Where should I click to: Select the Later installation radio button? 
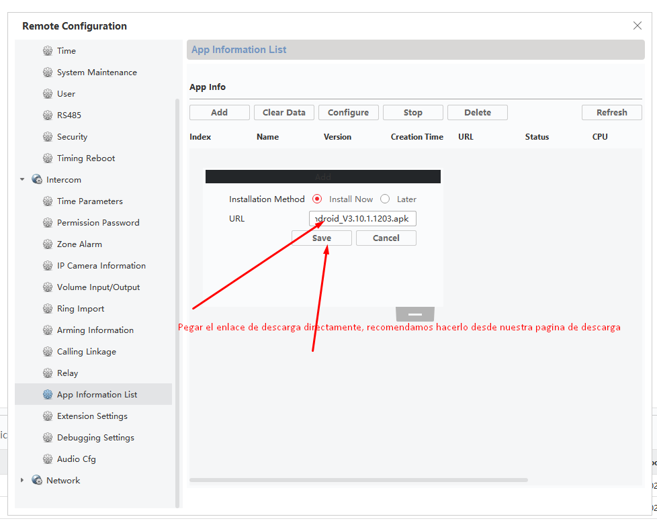[x=385, y=199]
